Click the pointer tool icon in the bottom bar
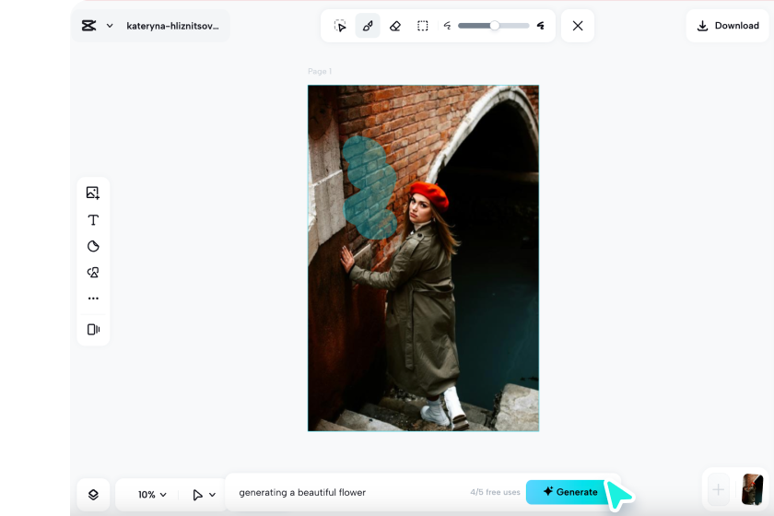 point(197,495)
